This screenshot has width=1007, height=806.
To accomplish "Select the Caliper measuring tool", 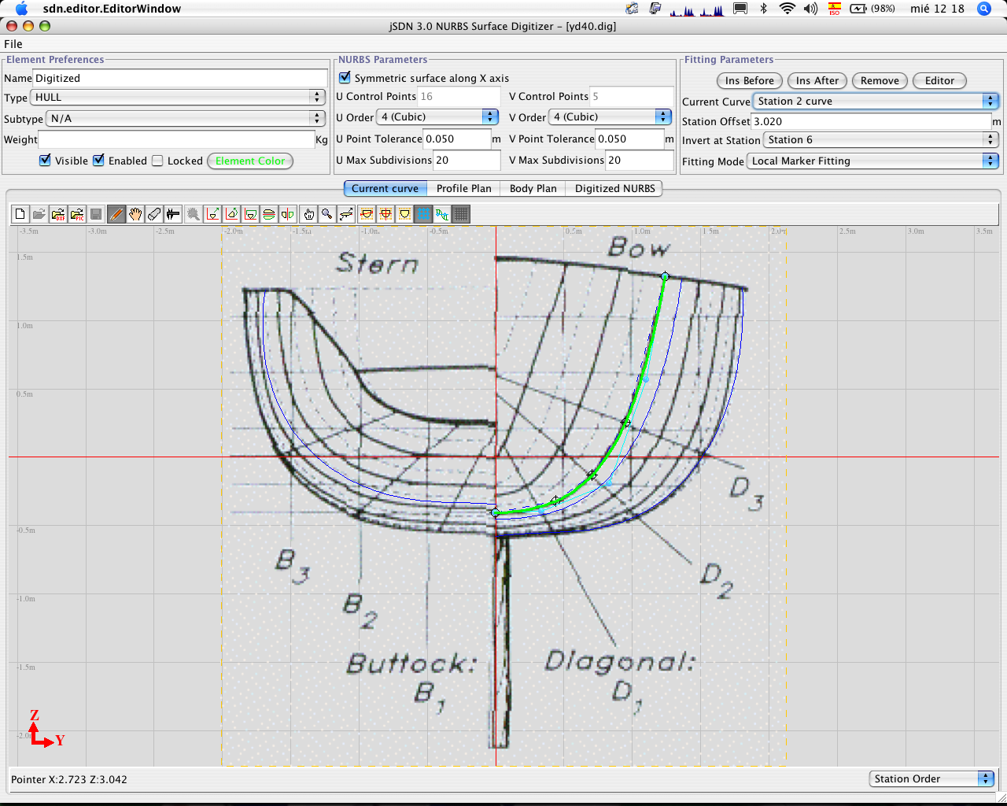I will pyautogui.click(x=173, y=214).
